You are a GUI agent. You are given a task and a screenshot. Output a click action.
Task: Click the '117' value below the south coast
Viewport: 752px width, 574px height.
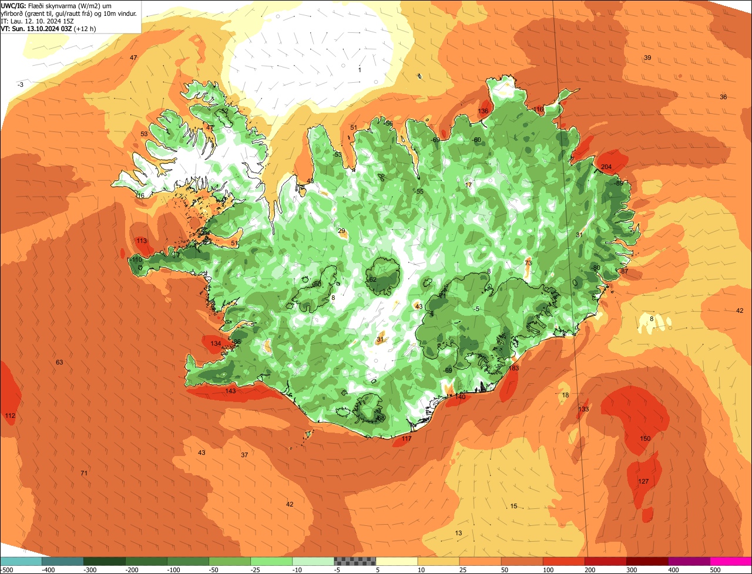[407, 439]
